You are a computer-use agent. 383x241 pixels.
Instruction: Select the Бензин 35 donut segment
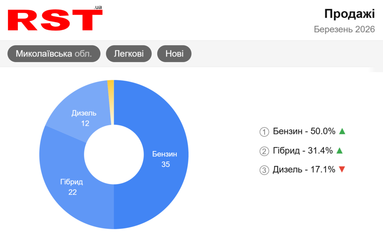coord(165,159)
